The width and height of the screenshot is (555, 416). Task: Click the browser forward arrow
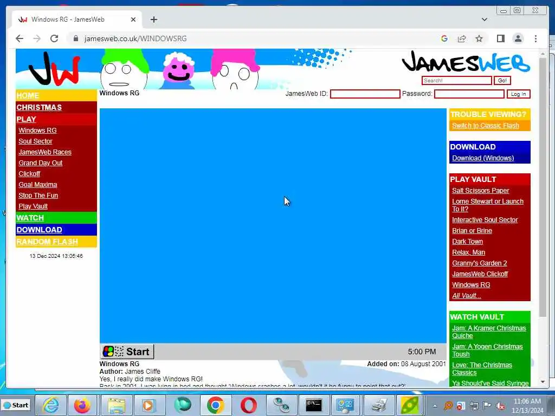point(37,38)
